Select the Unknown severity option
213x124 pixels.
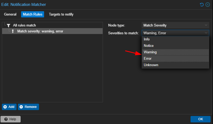175,65
